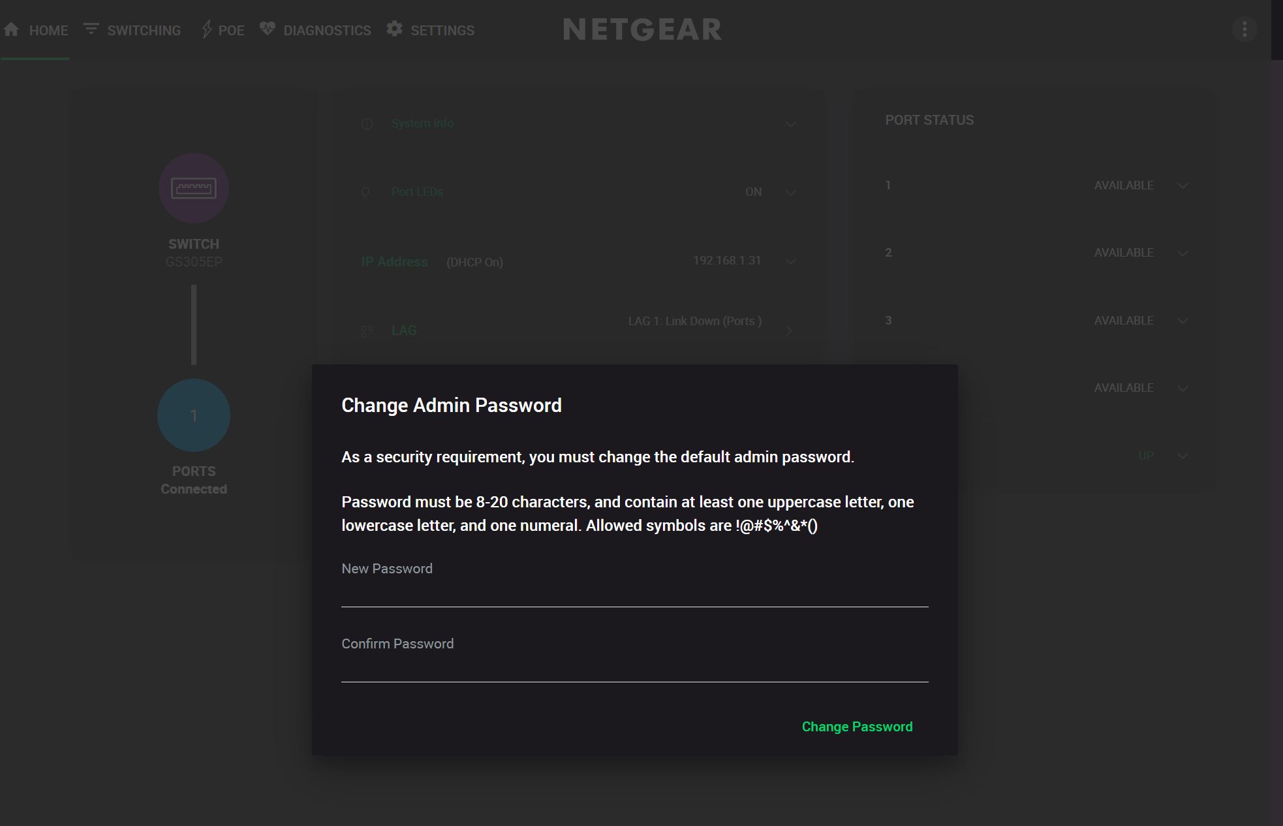Screen dimensions: 1283x826
Task: Toggle Port LEDs off
Action: coord(754,191)
